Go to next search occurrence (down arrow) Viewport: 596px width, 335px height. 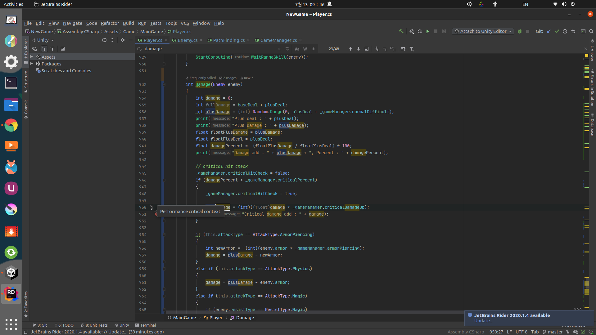359,49
